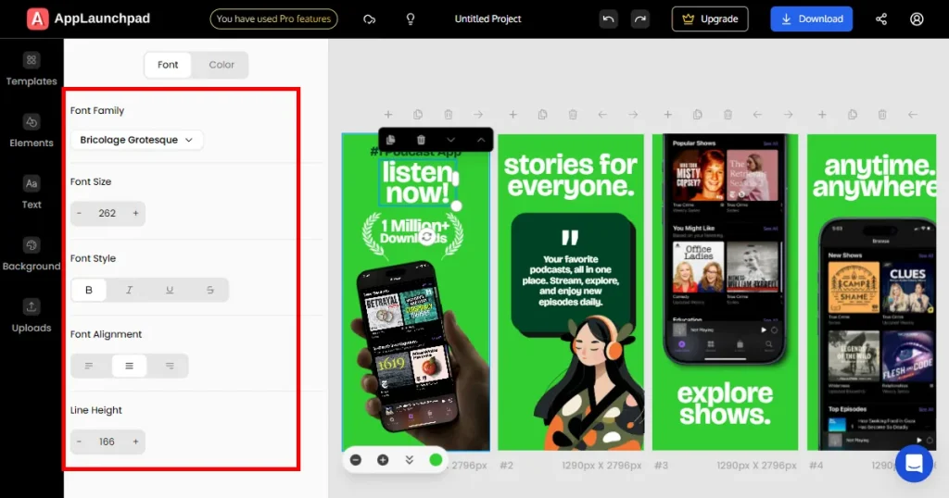Open the Font Family dropdown
The height and width of the screenshot is (498, 949).
[137, 140]
